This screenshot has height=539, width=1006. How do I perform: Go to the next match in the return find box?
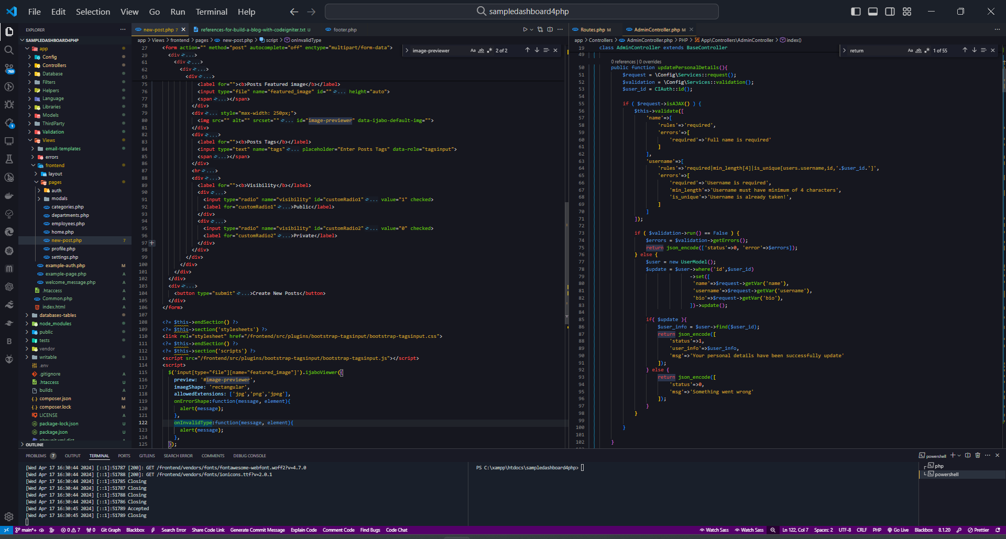[974, 50]
